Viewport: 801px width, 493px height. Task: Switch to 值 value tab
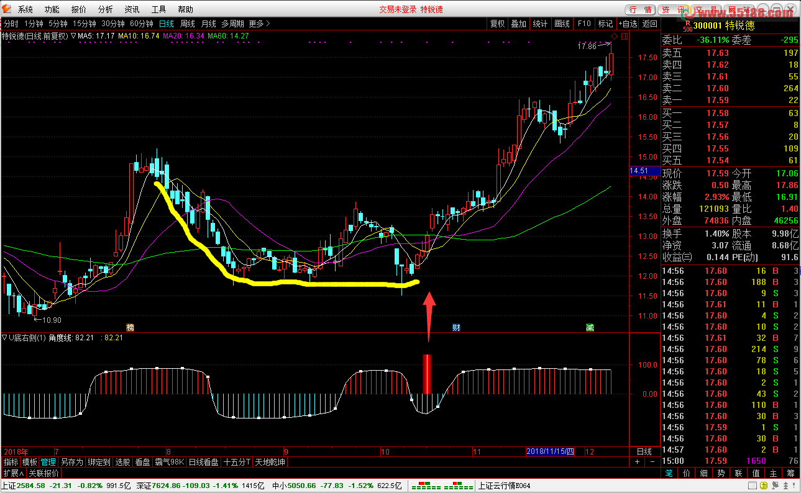pos(756,473)
